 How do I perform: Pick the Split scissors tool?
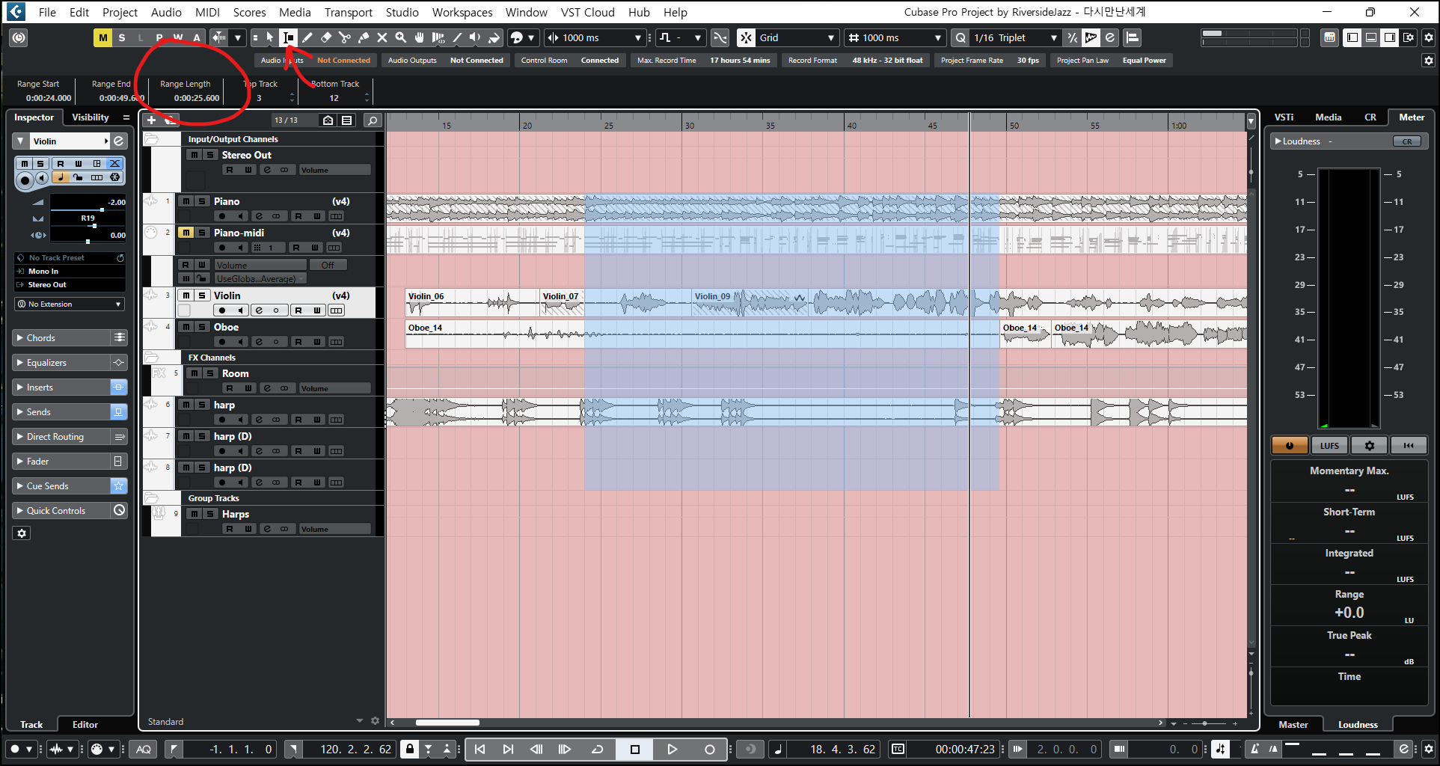point(345,38)
